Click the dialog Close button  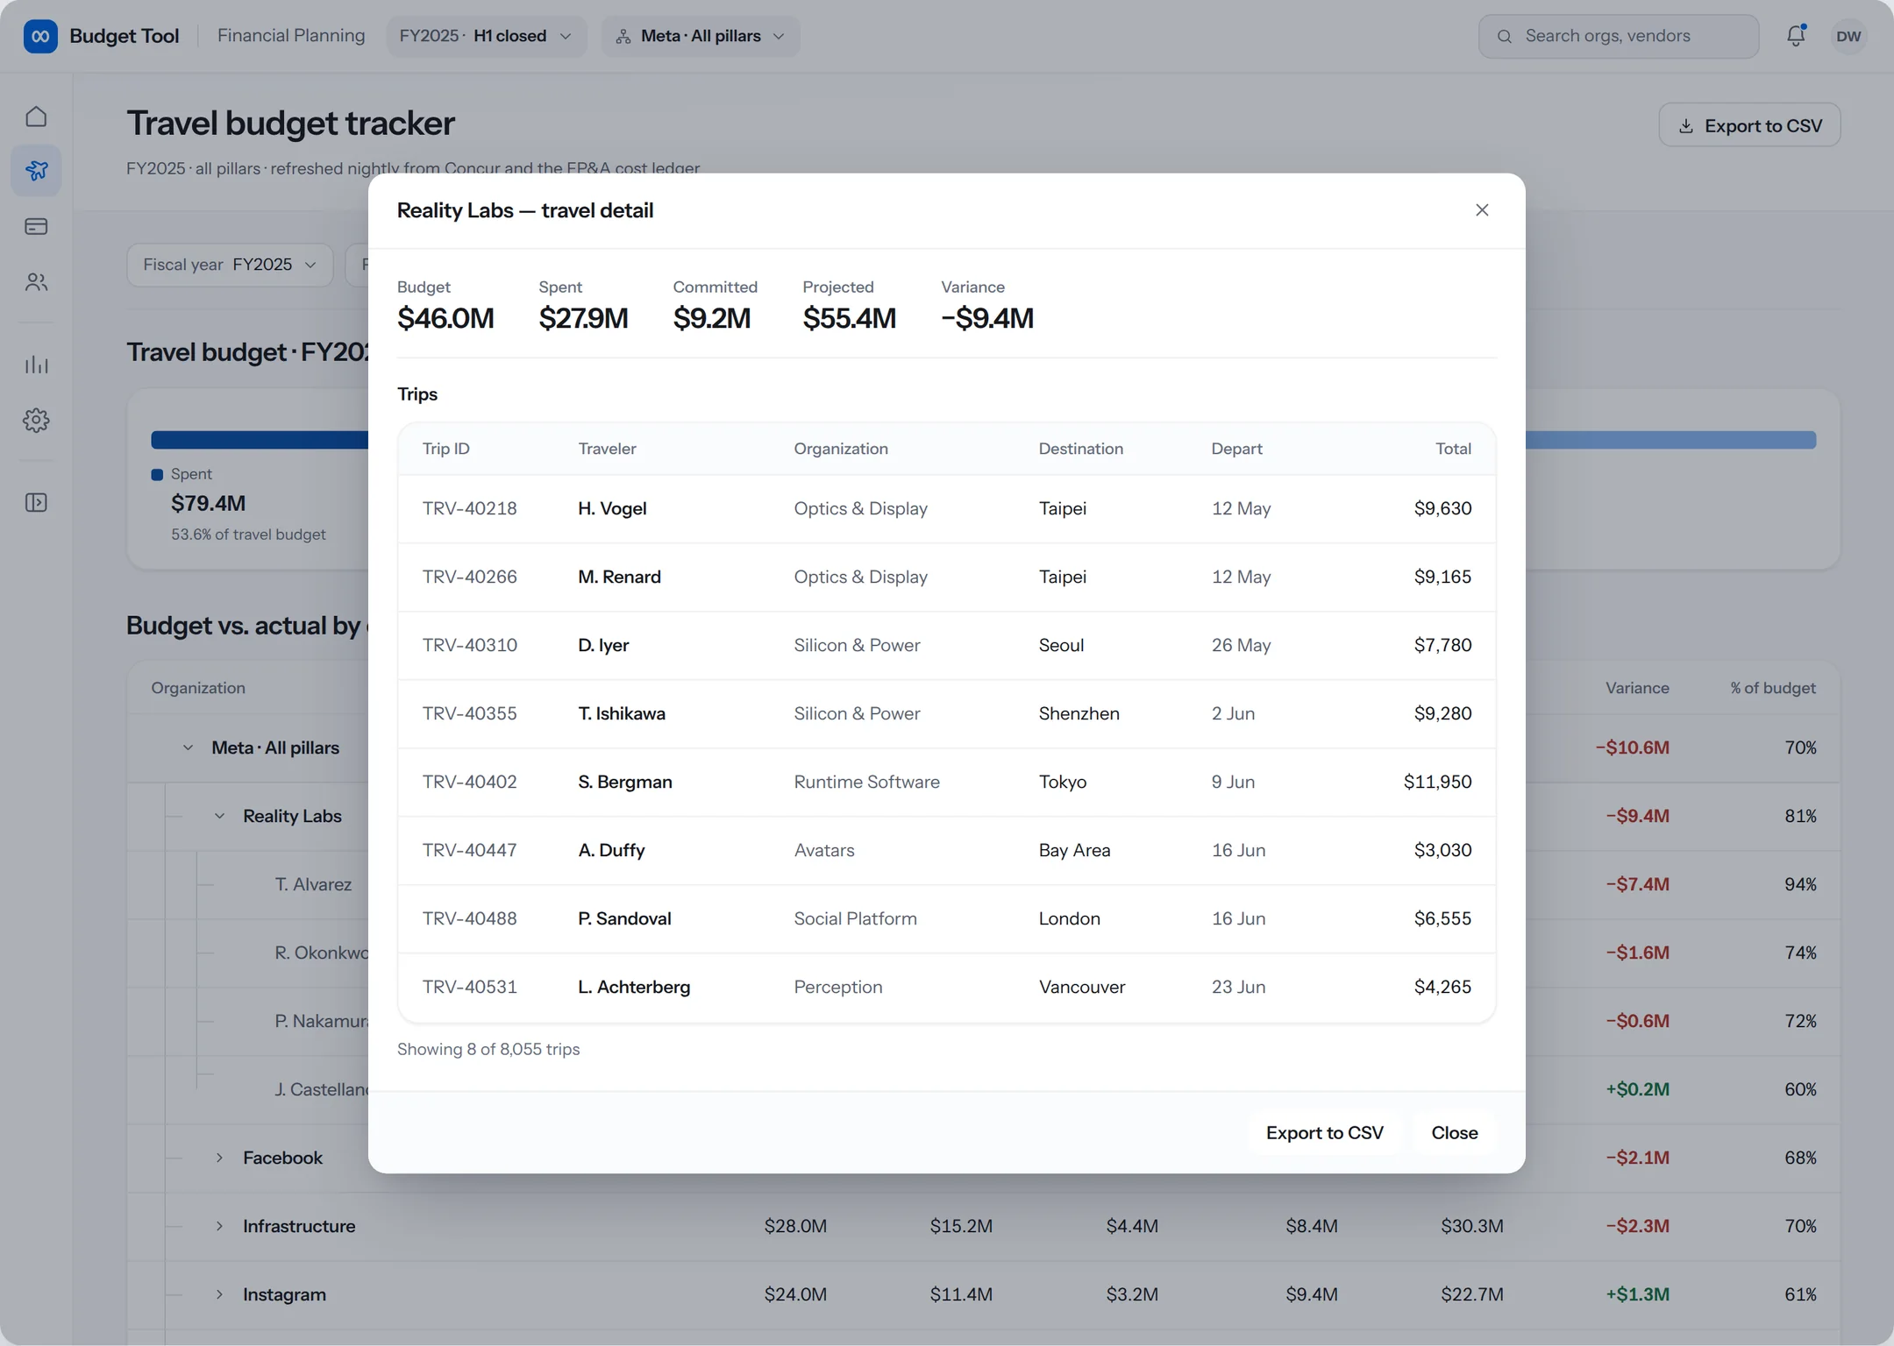click(1455, 1133)
